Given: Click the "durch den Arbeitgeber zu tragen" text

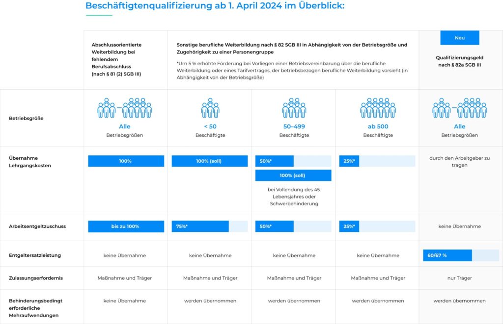Looking at the screenshot, I should (459, 162).
